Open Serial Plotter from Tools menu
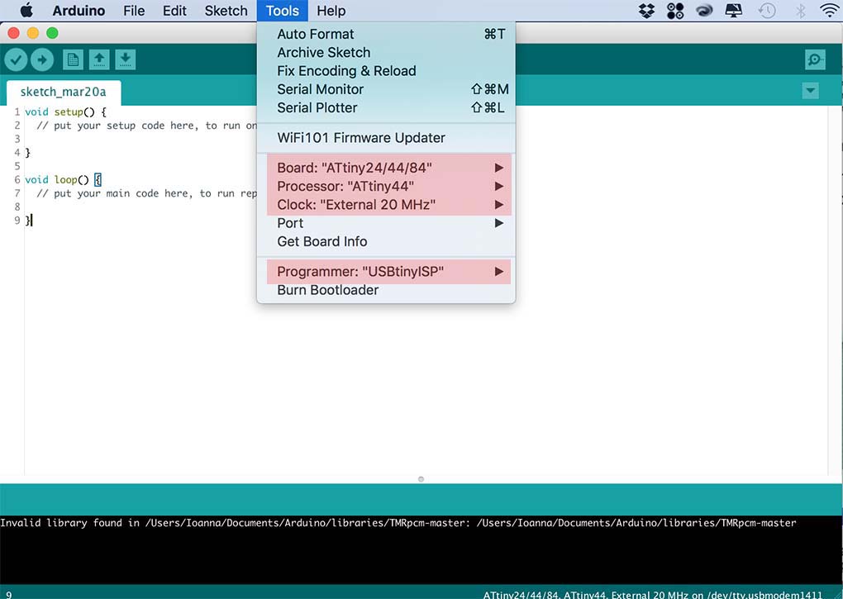Image resolution: width=843 pixels, height=599 pixels. pos(386,108)
